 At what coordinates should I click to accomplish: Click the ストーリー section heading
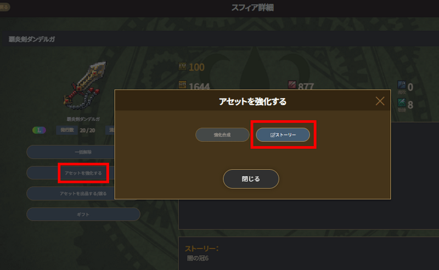(201, 249)
